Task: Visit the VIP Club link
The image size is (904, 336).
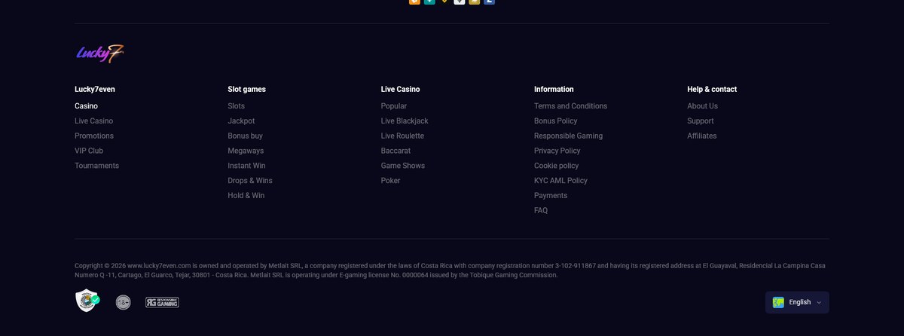Action: pos(89,151)
